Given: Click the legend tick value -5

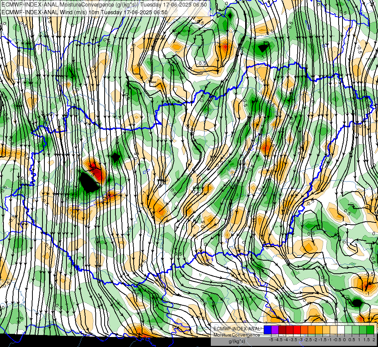Looking at the screenshot, I should (x=271, y=340).
